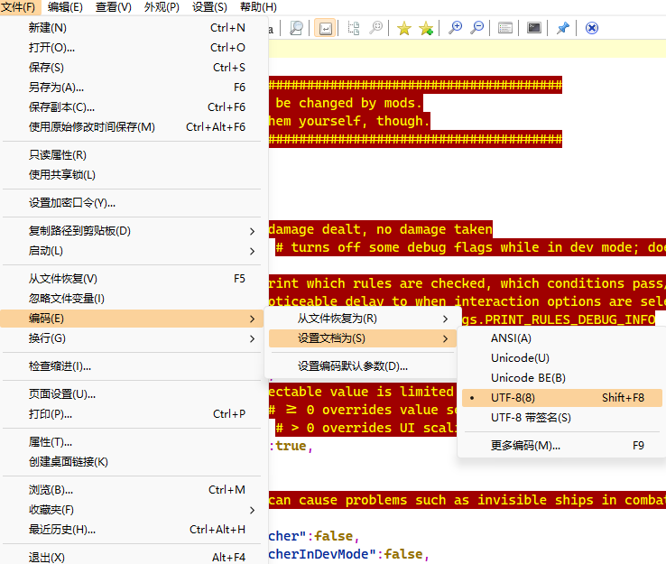Open the 编辑(E) menu
This screenshot has height=564, width=666.
(65, 7)
